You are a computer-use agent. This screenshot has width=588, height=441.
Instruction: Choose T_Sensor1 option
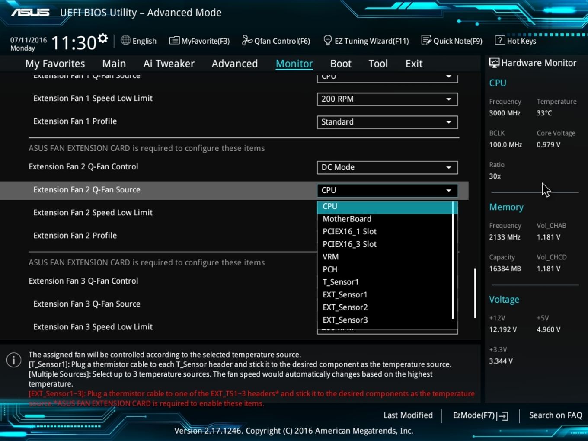[385, 282]
